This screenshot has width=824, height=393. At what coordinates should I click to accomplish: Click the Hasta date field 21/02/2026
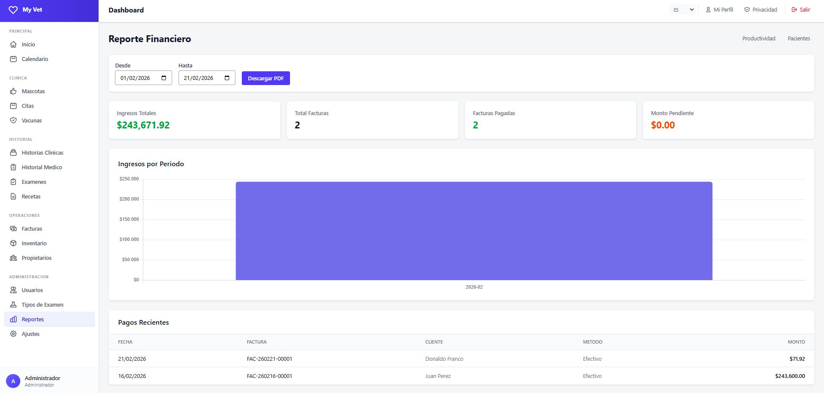[207, 78]
